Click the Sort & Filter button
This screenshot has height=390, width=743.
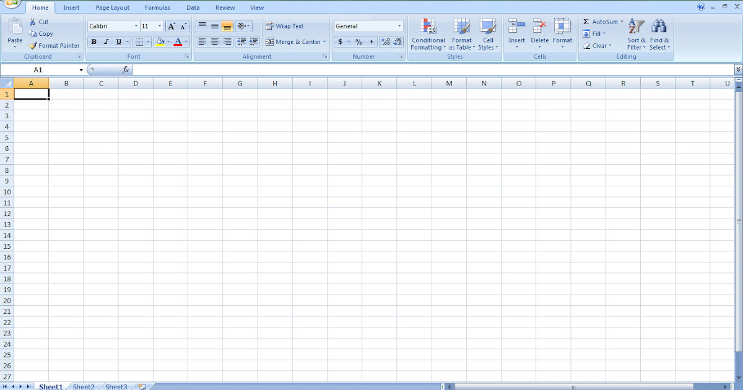coord(636,34)
